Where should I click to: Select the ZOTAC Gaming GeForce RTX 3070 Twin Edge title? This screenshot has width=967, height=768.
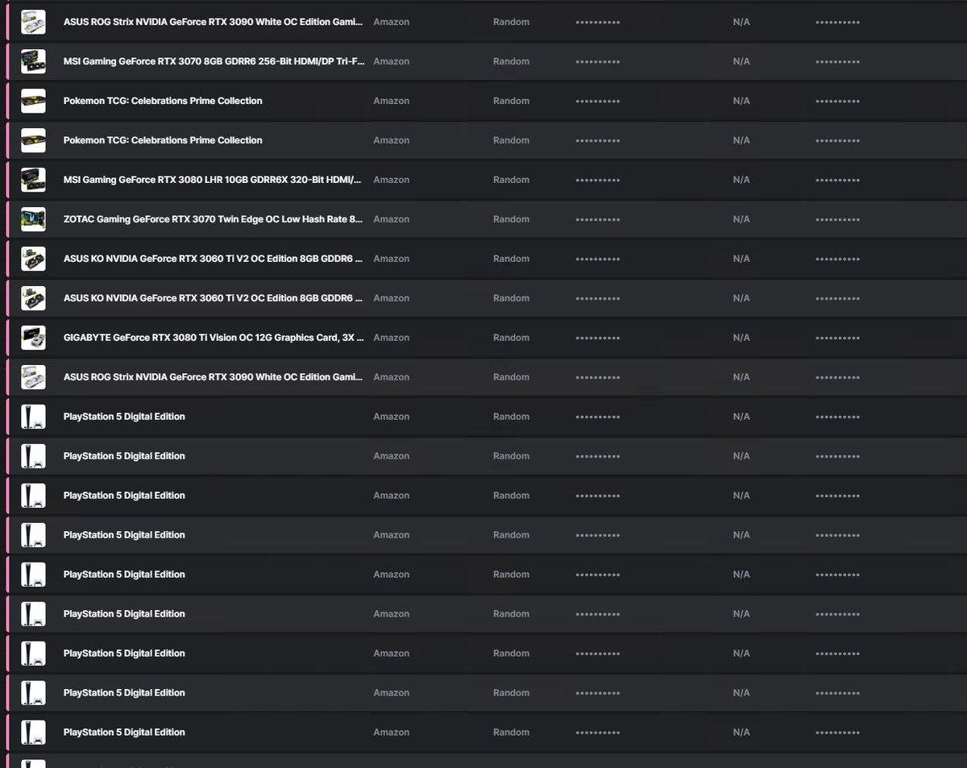214,219
